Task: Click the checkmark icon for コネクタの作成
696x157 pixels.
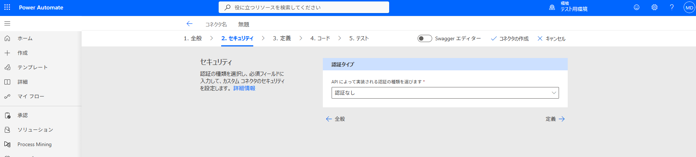Action: coord(494,38)
